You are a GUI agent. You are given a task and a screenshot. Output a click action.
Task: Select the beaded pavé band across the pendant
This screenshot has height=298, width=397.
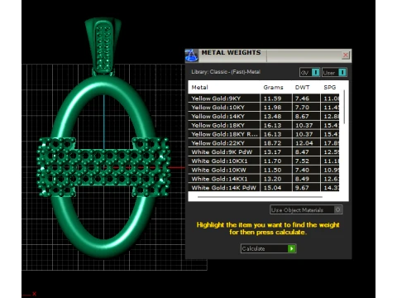[103, 167]
